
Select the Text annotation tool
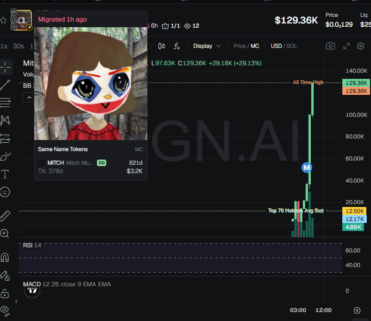click(5, 174)
